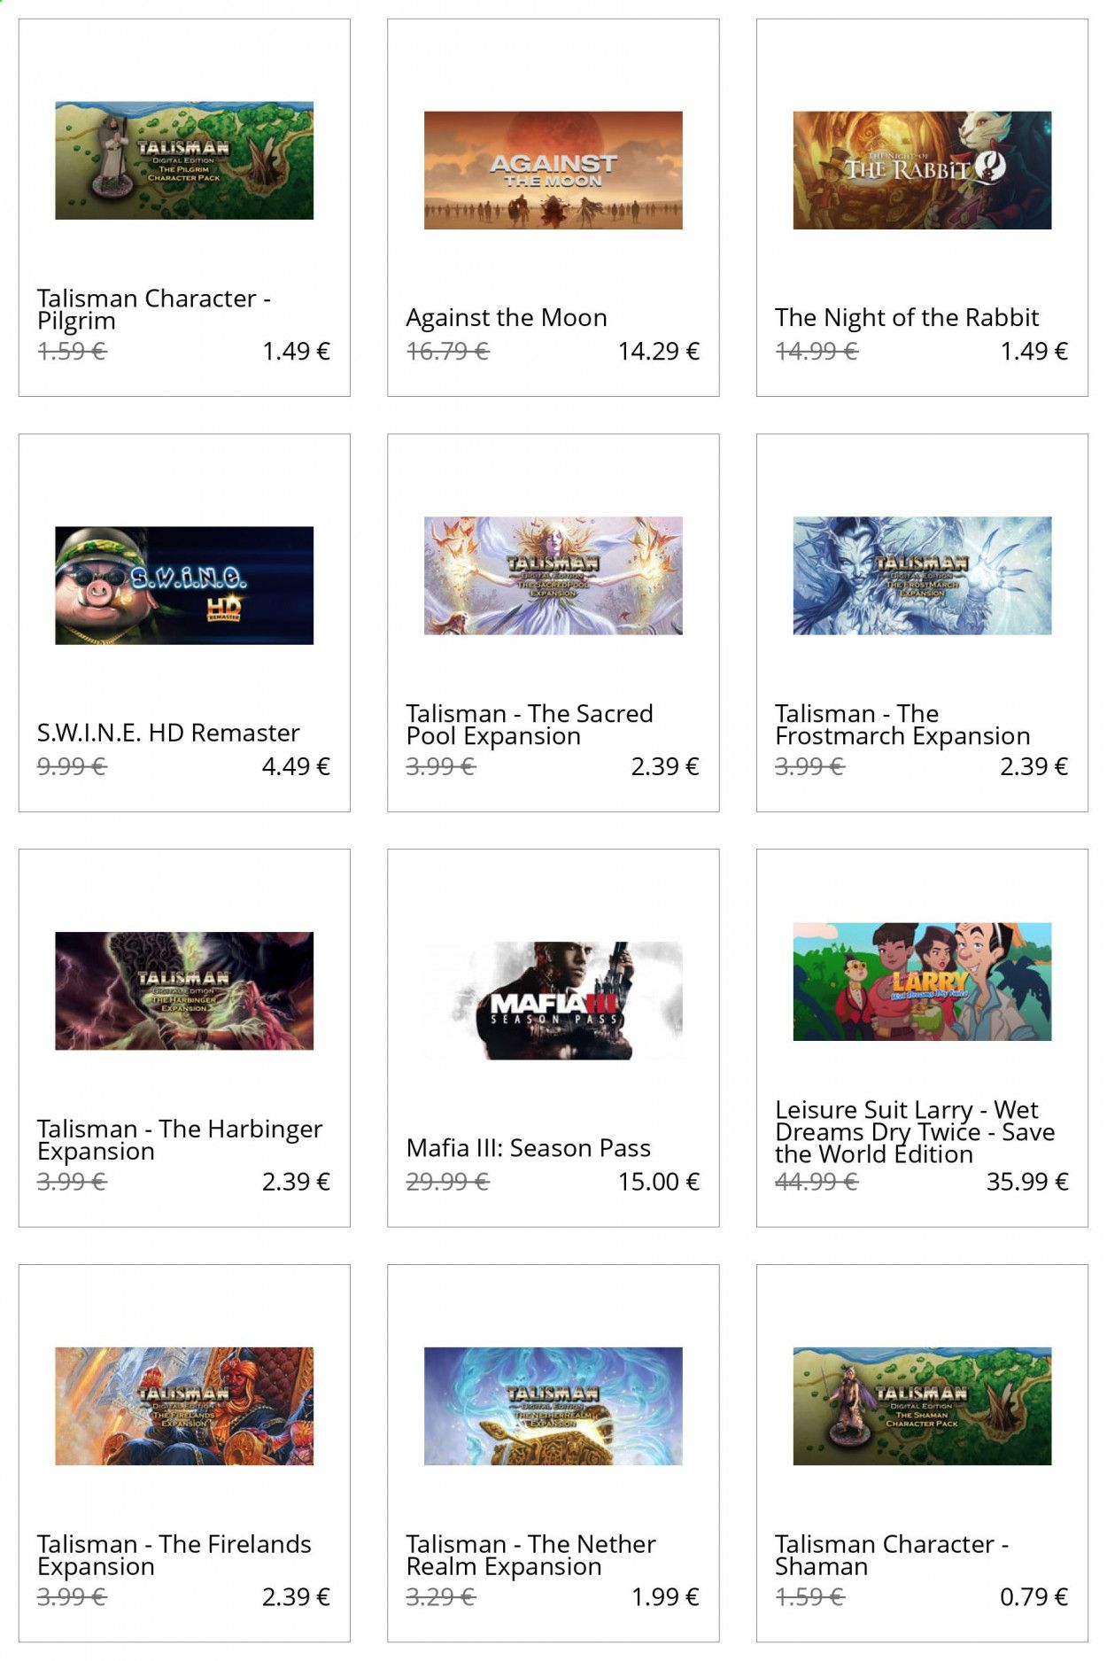1107x1661 pixels.
Task: Select the S.W.I.N.E. HD Remaster banner
Action: coord(184,586)
